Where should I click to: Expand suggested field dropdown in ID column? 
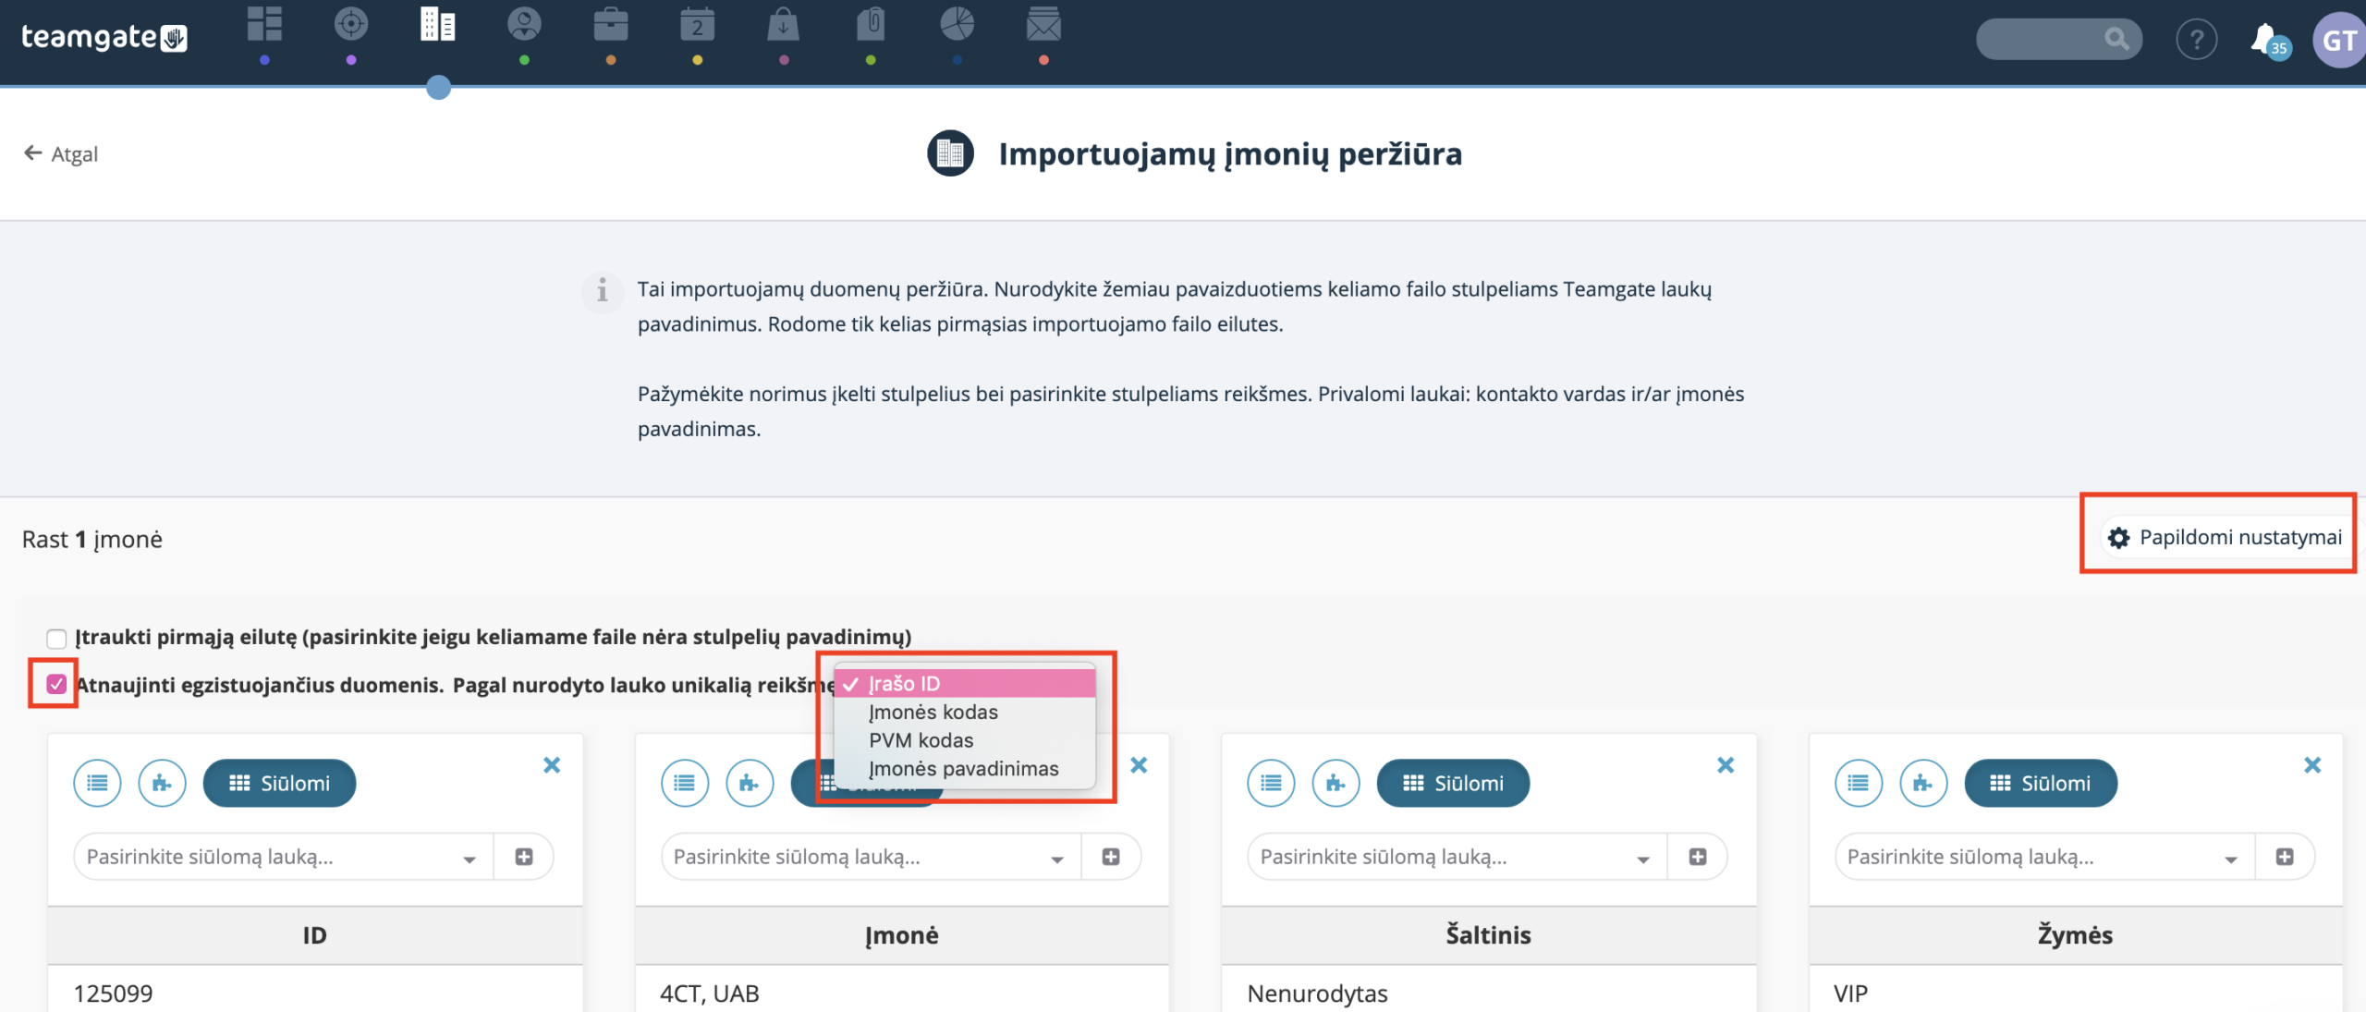283,857
